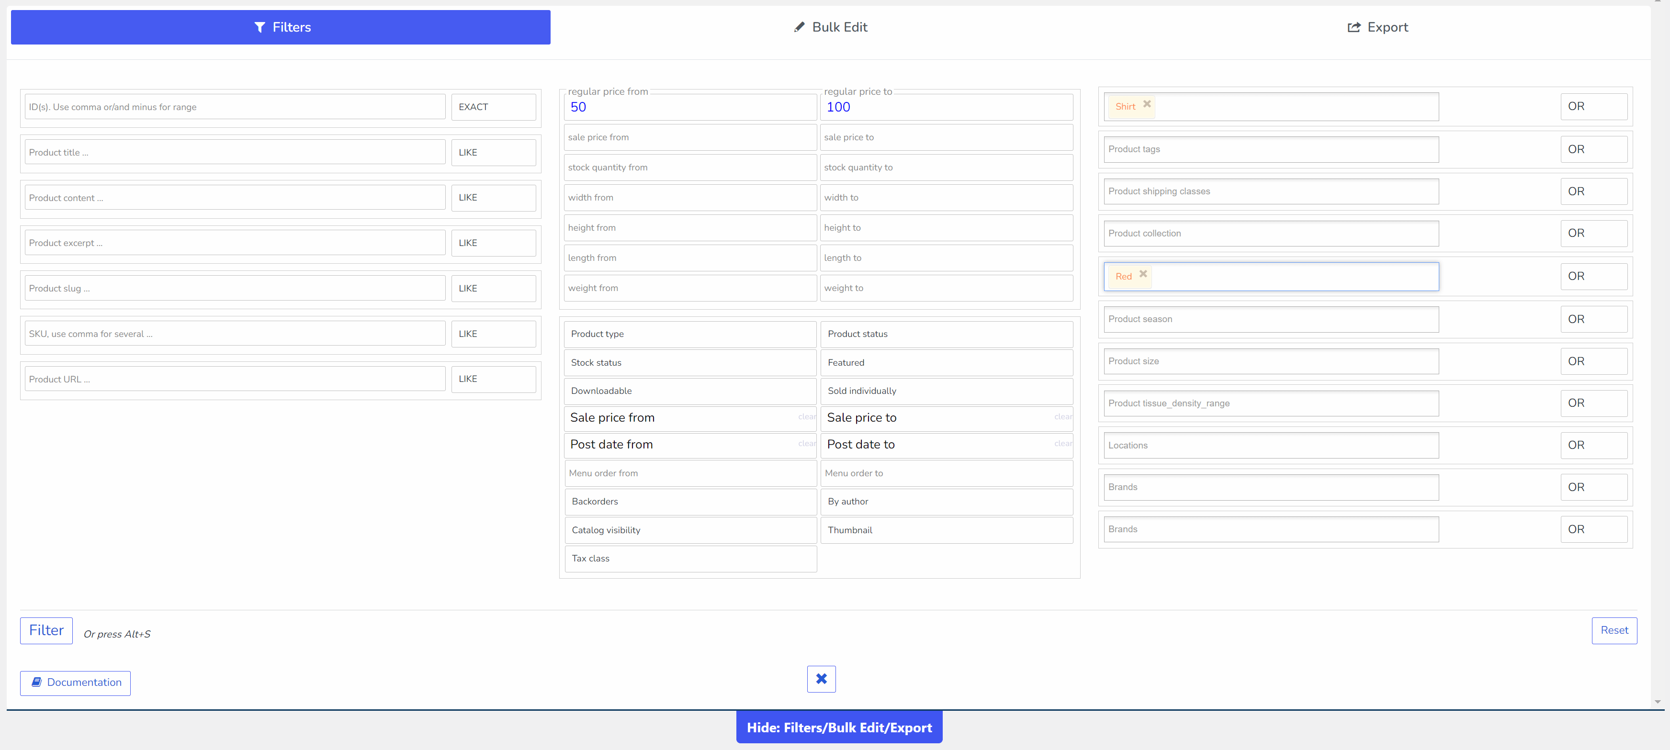
Task: Open the OR dropdown beside Product tags
Action: [1593, 149]
